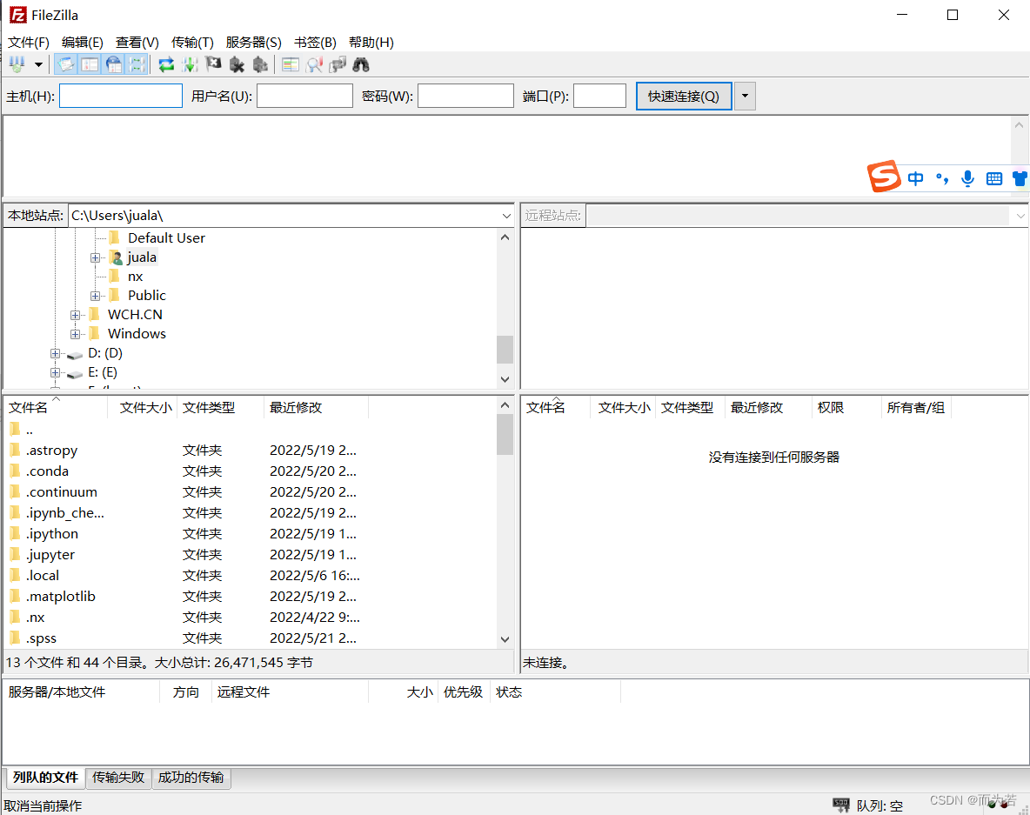This screenshot has height=815, width=1030.
Task: Click the 用户名(U) username field
Action: pos(304,96)
